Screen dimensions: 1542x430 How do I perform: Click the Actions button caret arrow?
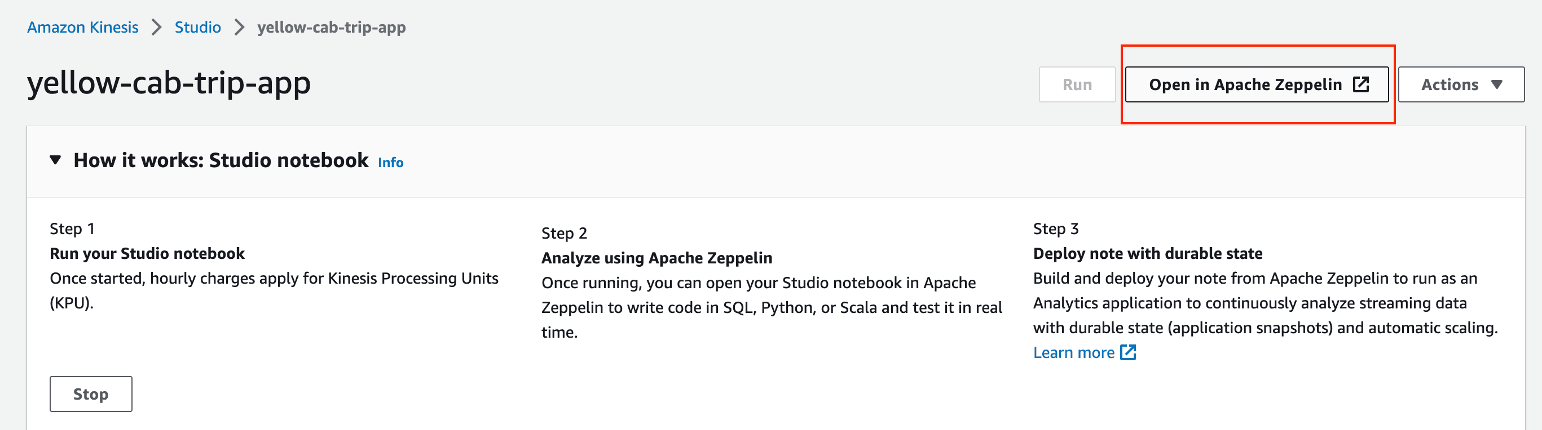click(1496, 85)
